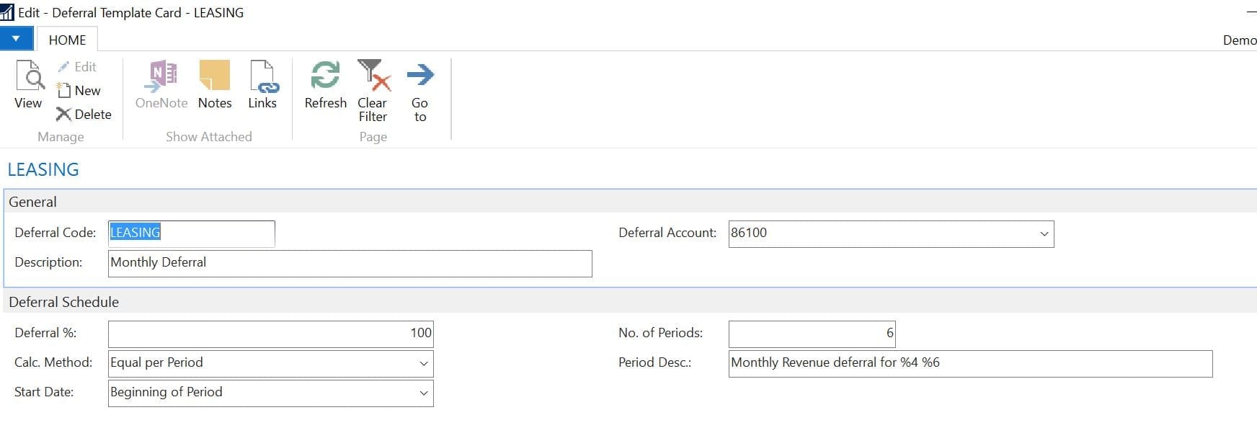Click the Show Attached group label
Image resolution: width=1257 pixels, height=428 pixels.
[x=209, y=137]
